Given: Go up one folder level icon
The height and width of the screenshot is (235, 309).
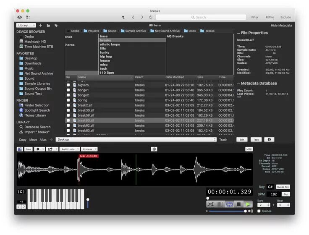Looking at the screenshot, I should point(123,17).
